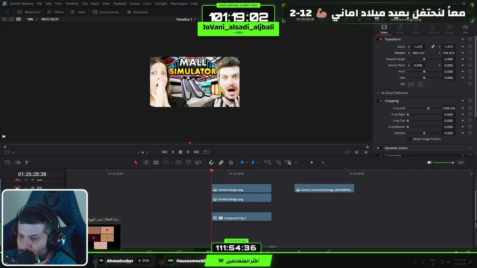
Task: Open the Timeline 1 selector dropdown
Action: point(186,19)
